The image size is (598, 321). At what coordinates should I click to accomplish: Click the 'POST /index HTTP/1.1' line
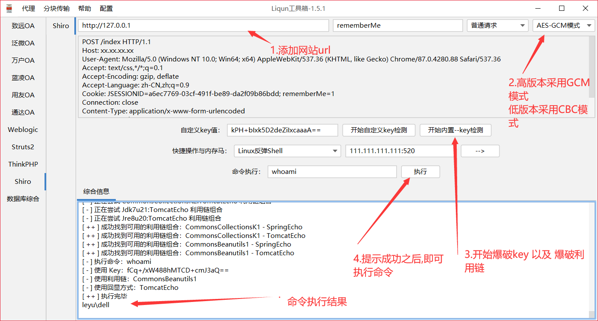(116, 42)
